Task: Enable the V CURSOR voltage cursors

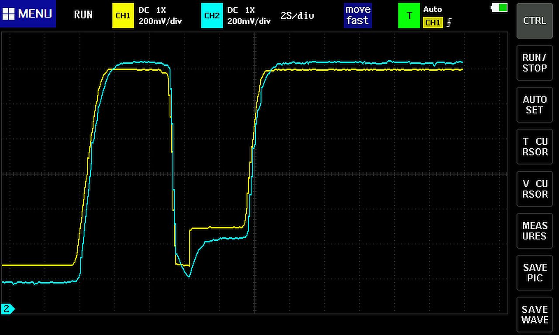Action: (x=535, y=189)
